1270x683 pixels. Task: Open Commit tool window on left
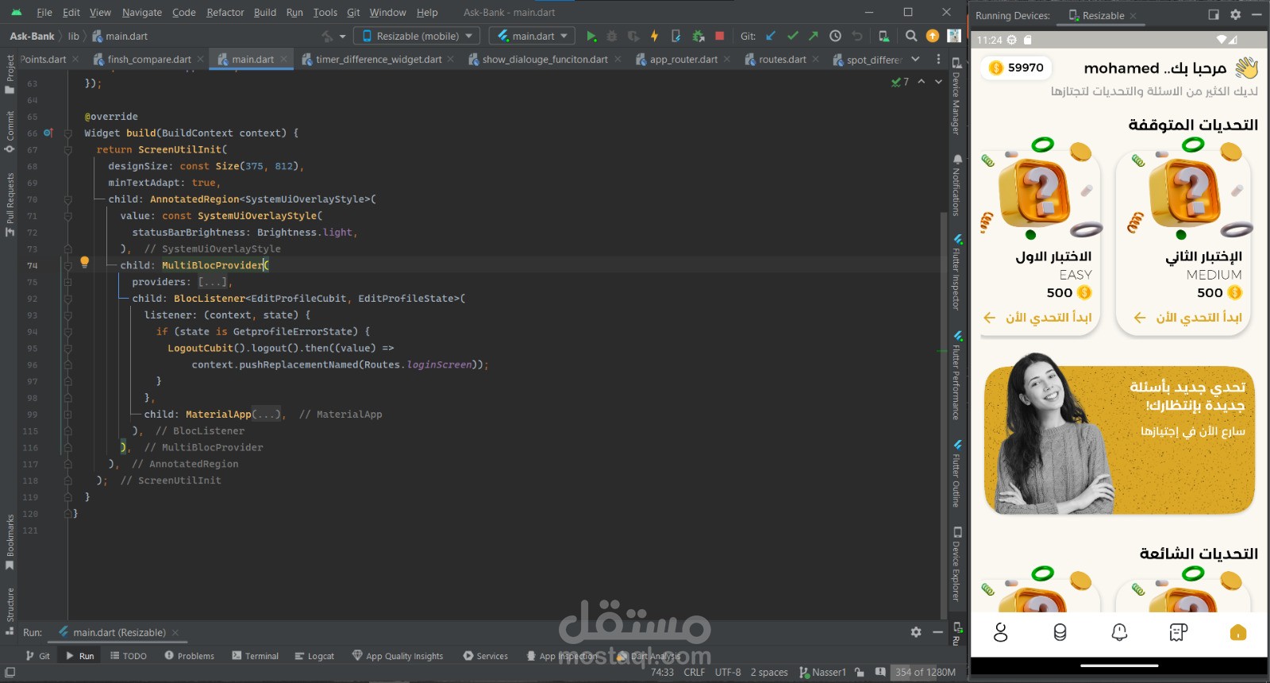coord(10,132)
